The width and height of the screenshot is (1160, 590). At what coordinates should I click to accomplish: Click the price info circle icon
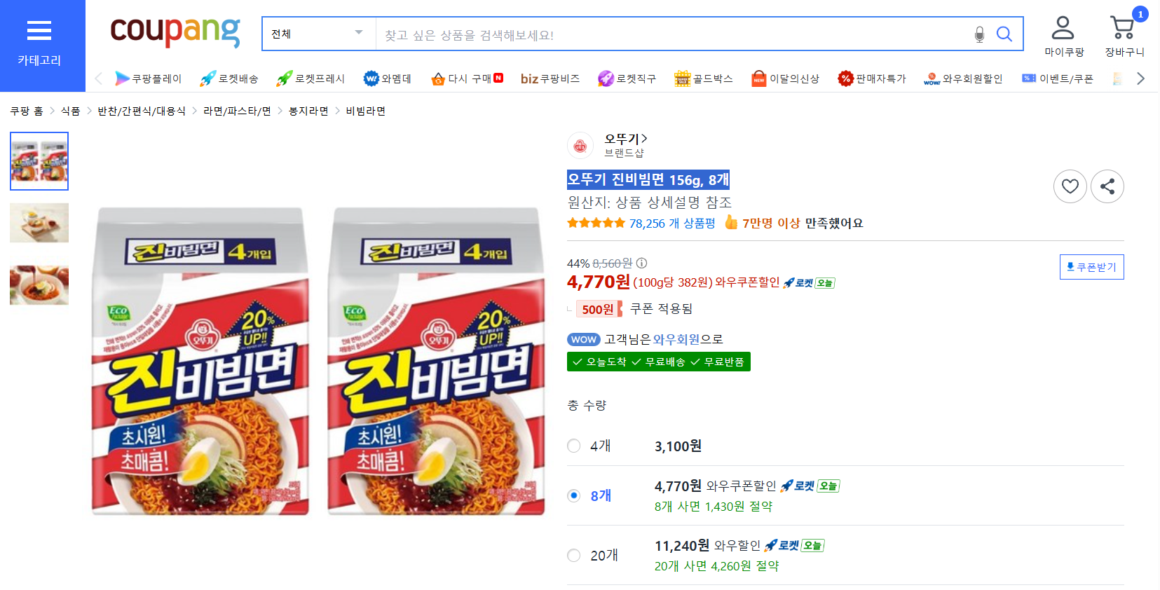641,263
